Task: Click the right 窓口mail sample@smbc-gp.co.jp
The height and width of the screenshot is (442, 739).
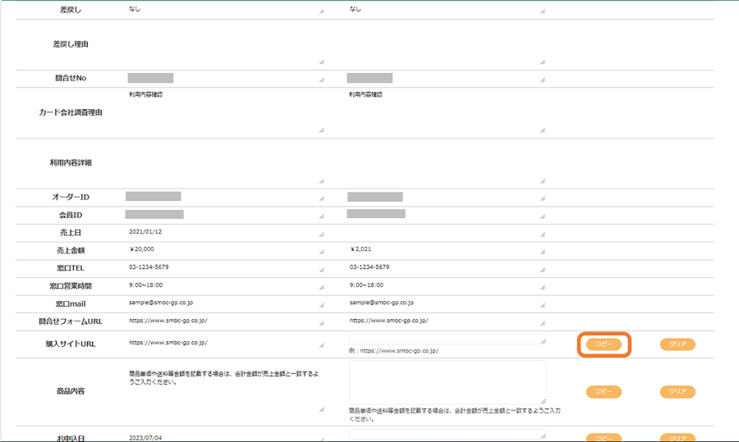Action: coord(381,303)
